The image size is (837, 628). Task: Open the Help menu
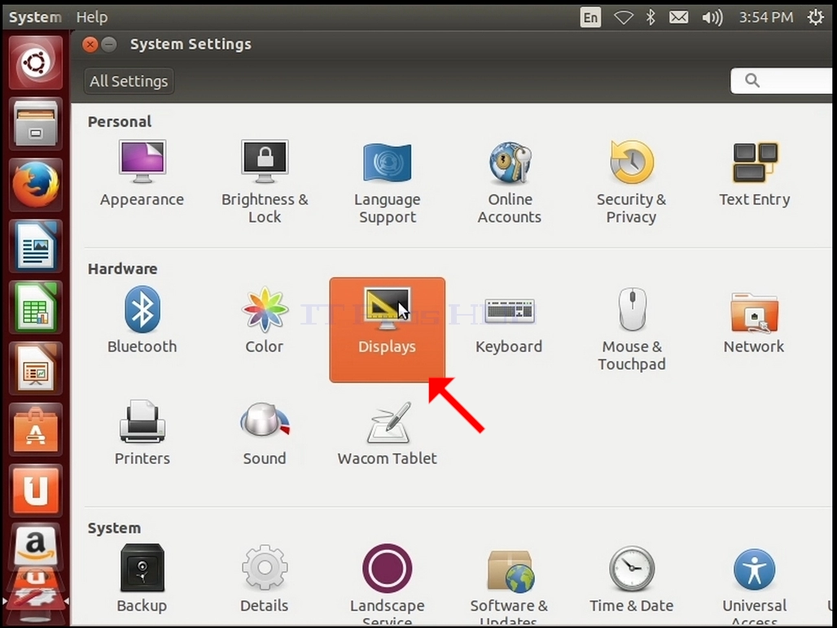coord(92,17)
